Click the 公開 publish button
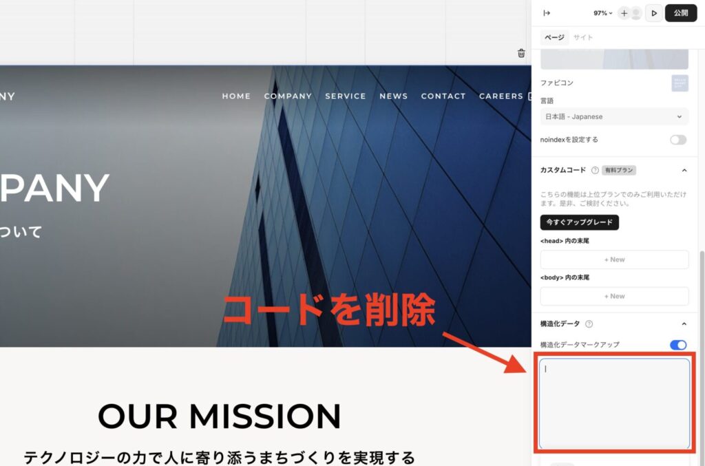Image resolution: width=705 pixels, height=466 pixels. point(681,13)
